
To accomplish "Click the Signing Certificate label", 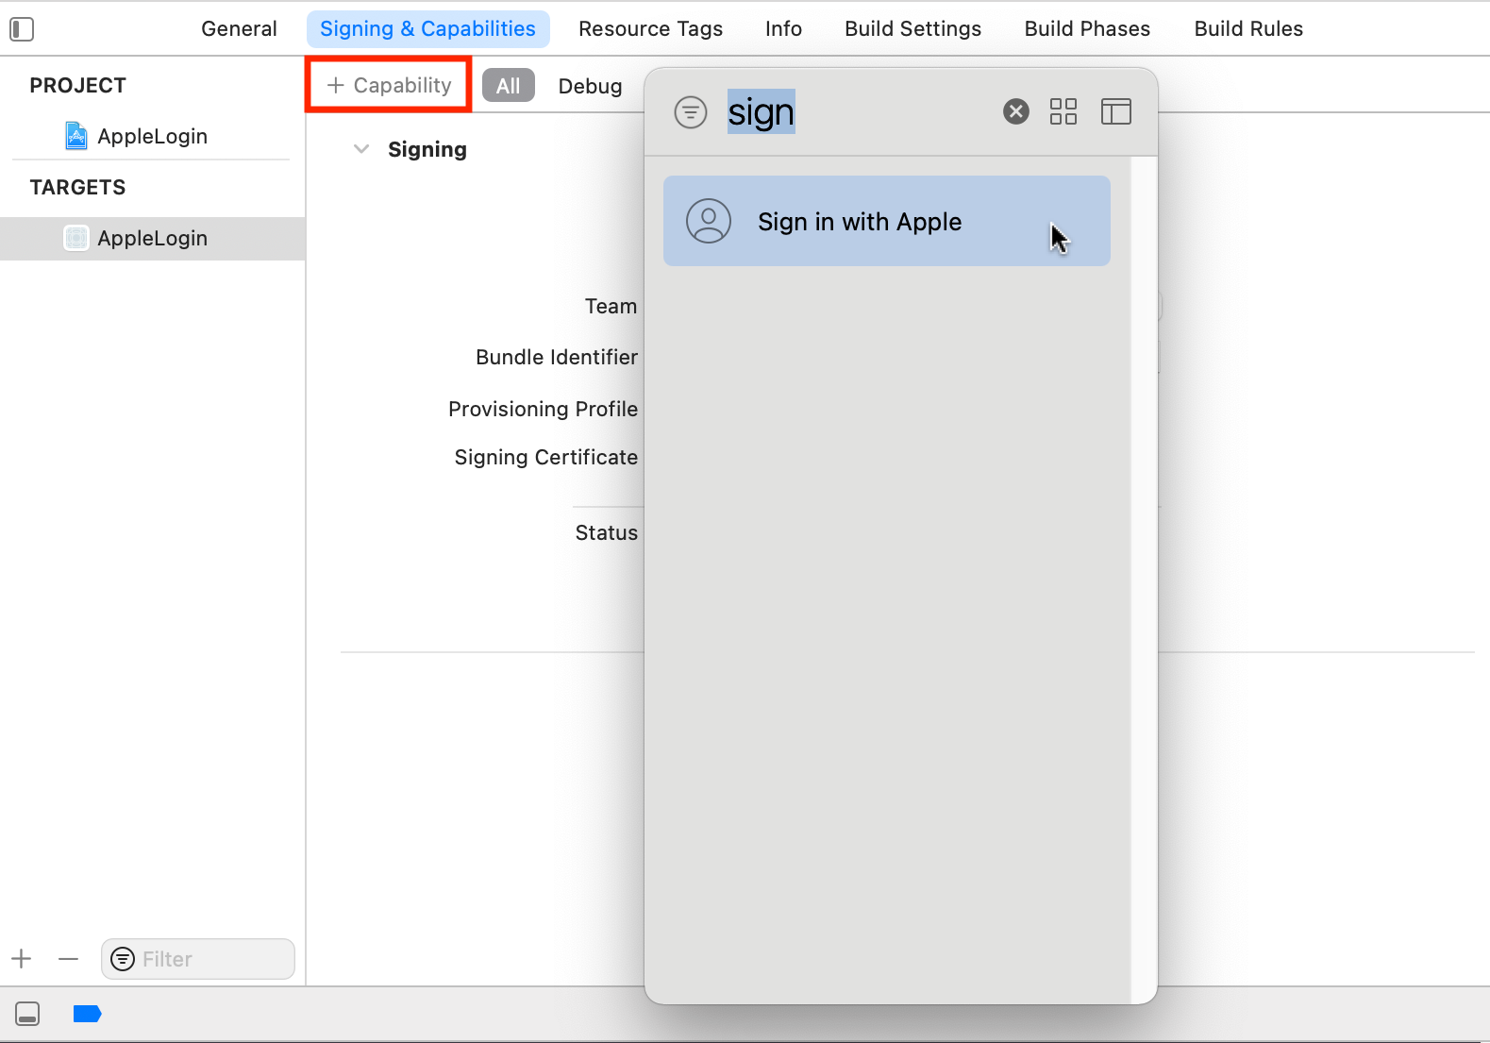I will [546, 457].
